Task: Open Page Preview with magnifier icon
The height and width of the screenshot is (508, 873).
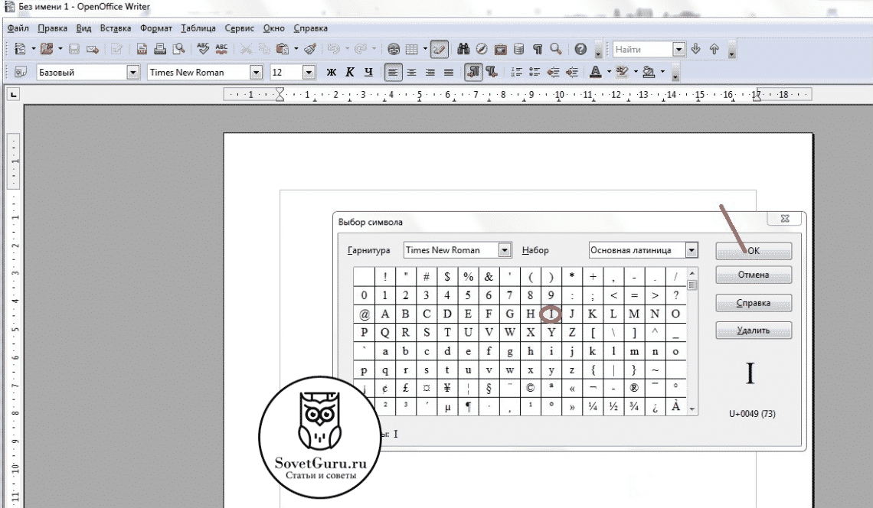Action: [x=178, y=49]
